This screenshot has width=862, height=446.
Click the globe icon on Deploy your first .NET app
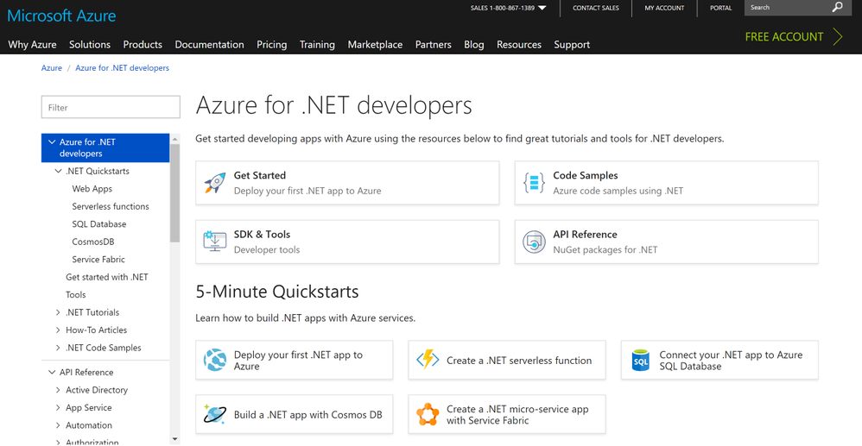[214, 361]
